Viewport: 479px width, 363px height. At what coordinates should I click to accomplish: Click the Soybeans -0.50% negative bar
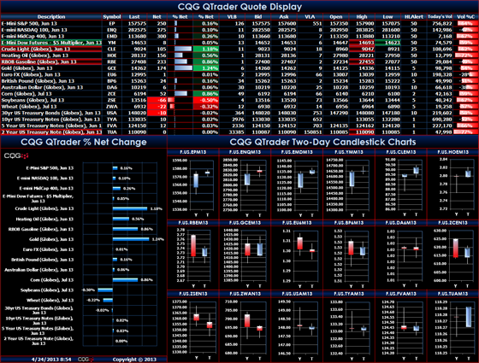click(x=105, y=290)
